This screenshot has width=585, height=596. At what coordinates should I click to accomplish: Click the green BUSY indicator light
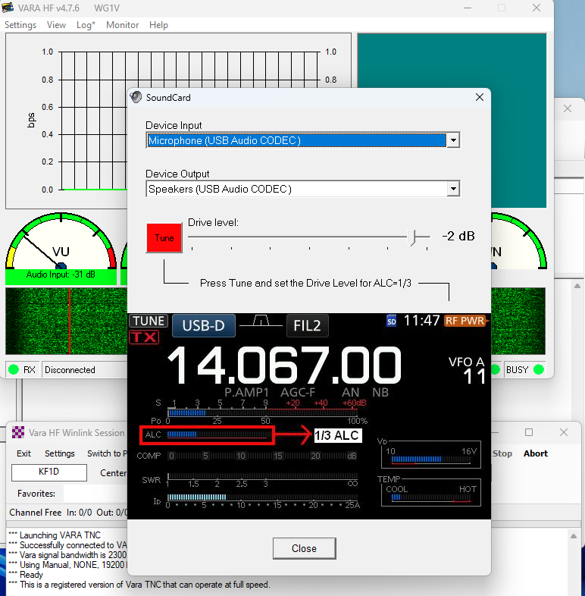click(539, 370)
